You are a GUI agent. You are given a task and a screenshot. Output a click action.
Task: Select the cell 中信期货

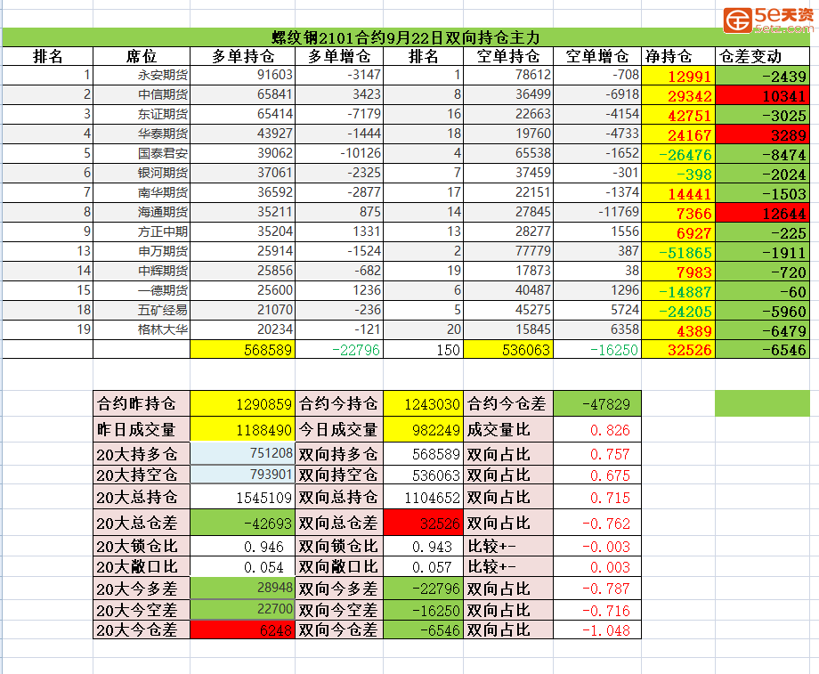142,95
